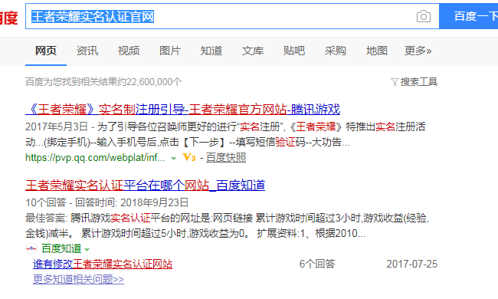Open 谁有修改王者荣耀实名认证网站 link

pyautogui.click(x=103, y=264)
